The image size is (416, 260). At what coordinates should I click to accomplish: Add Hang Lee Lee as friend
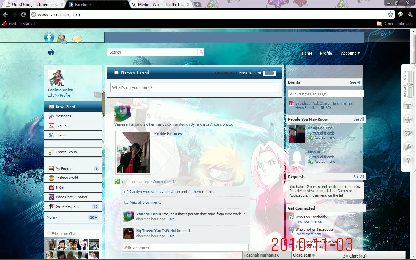point(325,137)
